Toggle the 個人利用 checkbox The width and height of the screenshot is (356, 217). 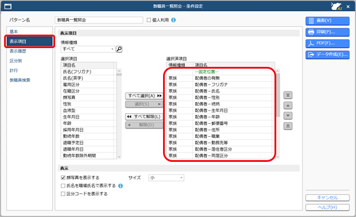pos(149,20)
